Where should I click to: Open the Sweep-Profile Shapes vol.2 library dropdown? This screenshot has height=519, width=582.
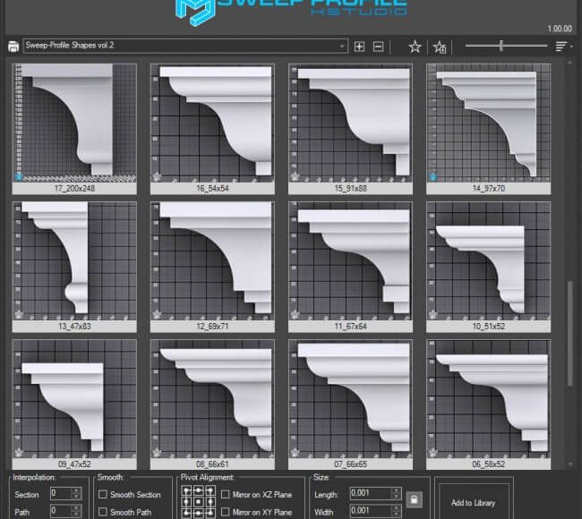coord(185,46)
